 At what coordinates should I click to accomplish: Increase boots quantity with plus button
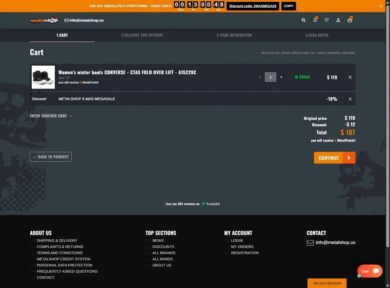[281, 77]
